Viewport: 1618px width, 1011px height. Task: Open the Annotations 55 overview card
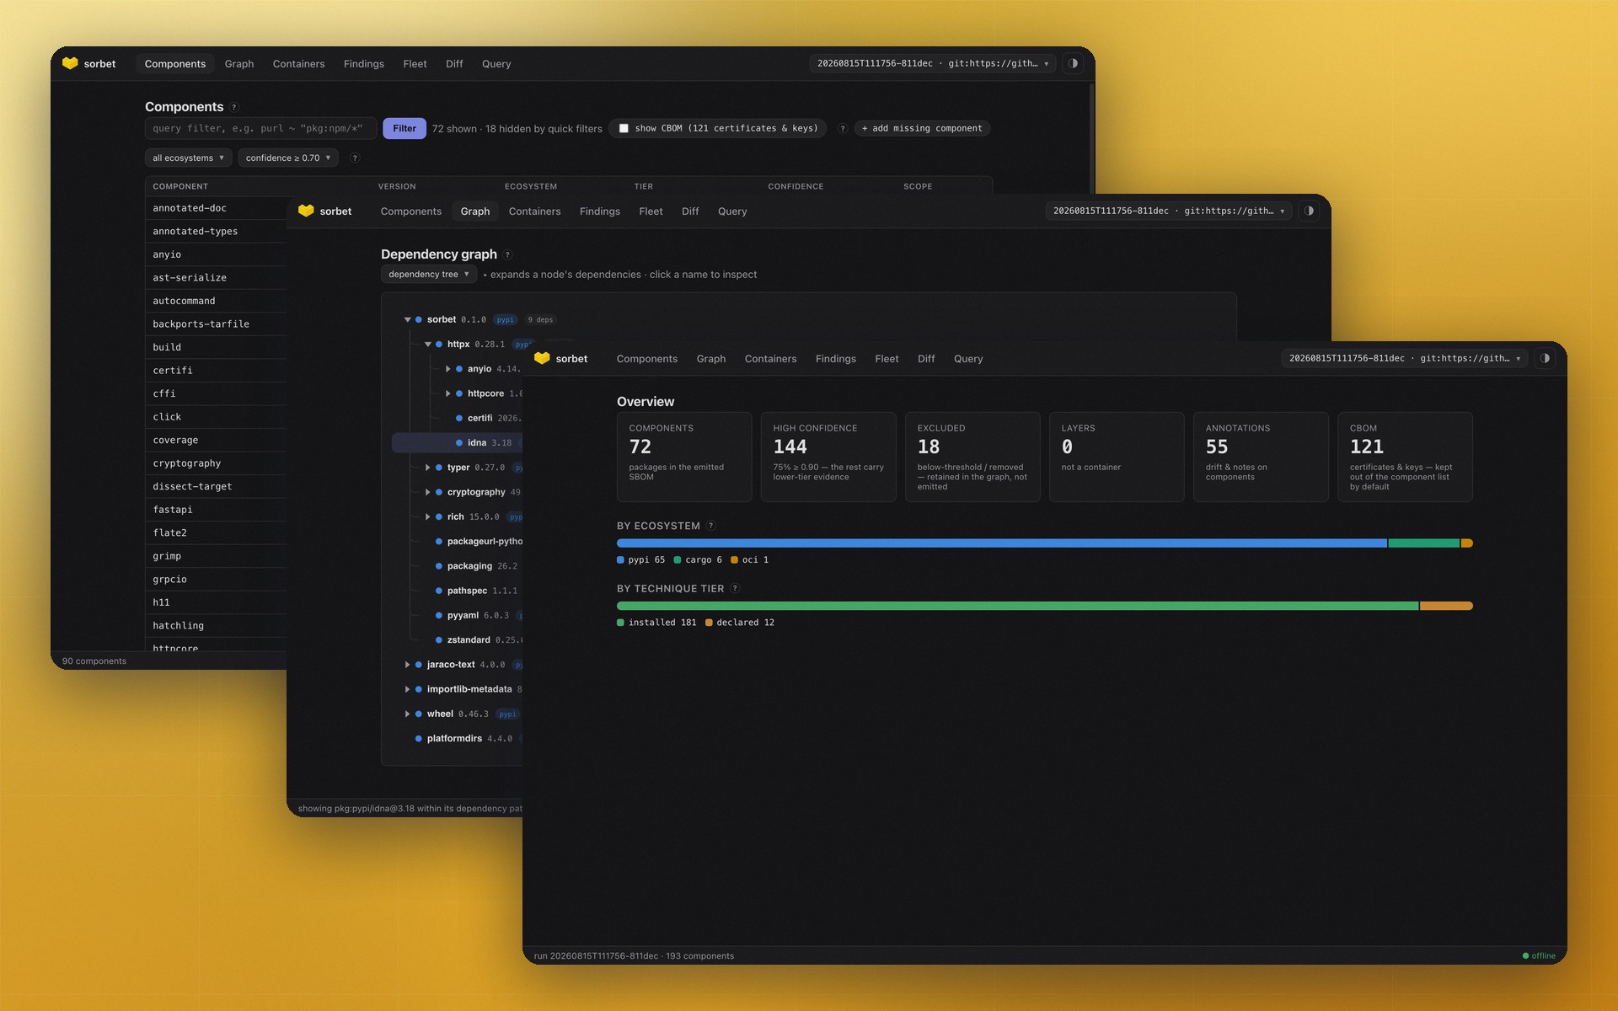pyautogui.click(x=1261, y=457)
